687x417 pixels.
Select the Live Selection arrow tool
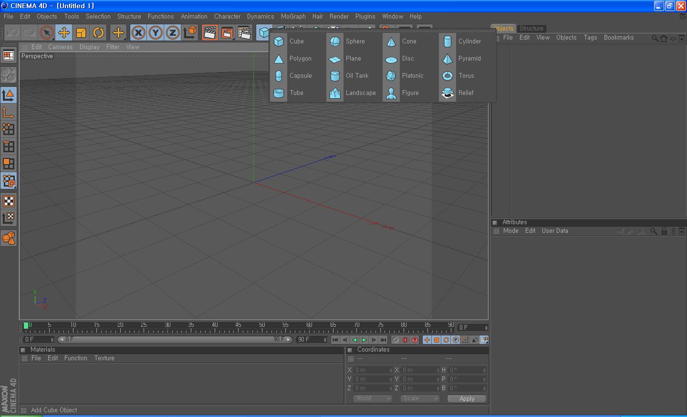[x=46, y=32]
